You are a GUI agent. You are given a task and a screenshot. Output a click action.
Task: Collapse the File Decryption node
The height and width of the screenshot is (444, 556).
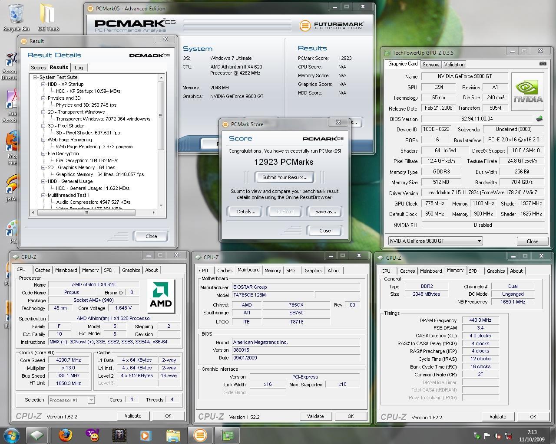tap(43, 153)
